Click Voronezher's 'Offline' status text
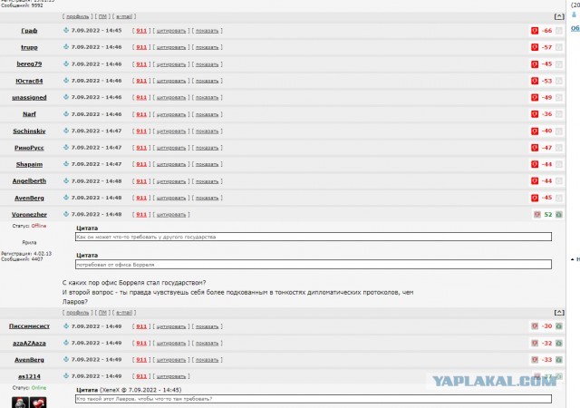This screenshot has width=580, height=408. pos(39,226)
